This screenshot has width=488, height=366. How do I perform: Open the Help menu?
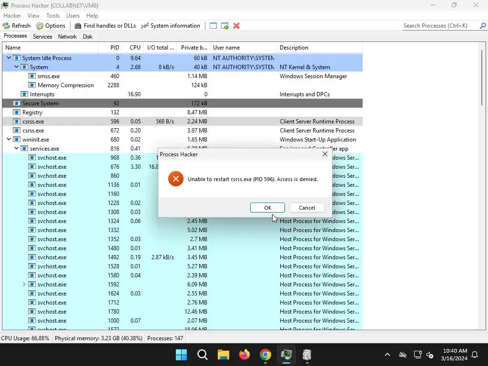coord(92,16)
